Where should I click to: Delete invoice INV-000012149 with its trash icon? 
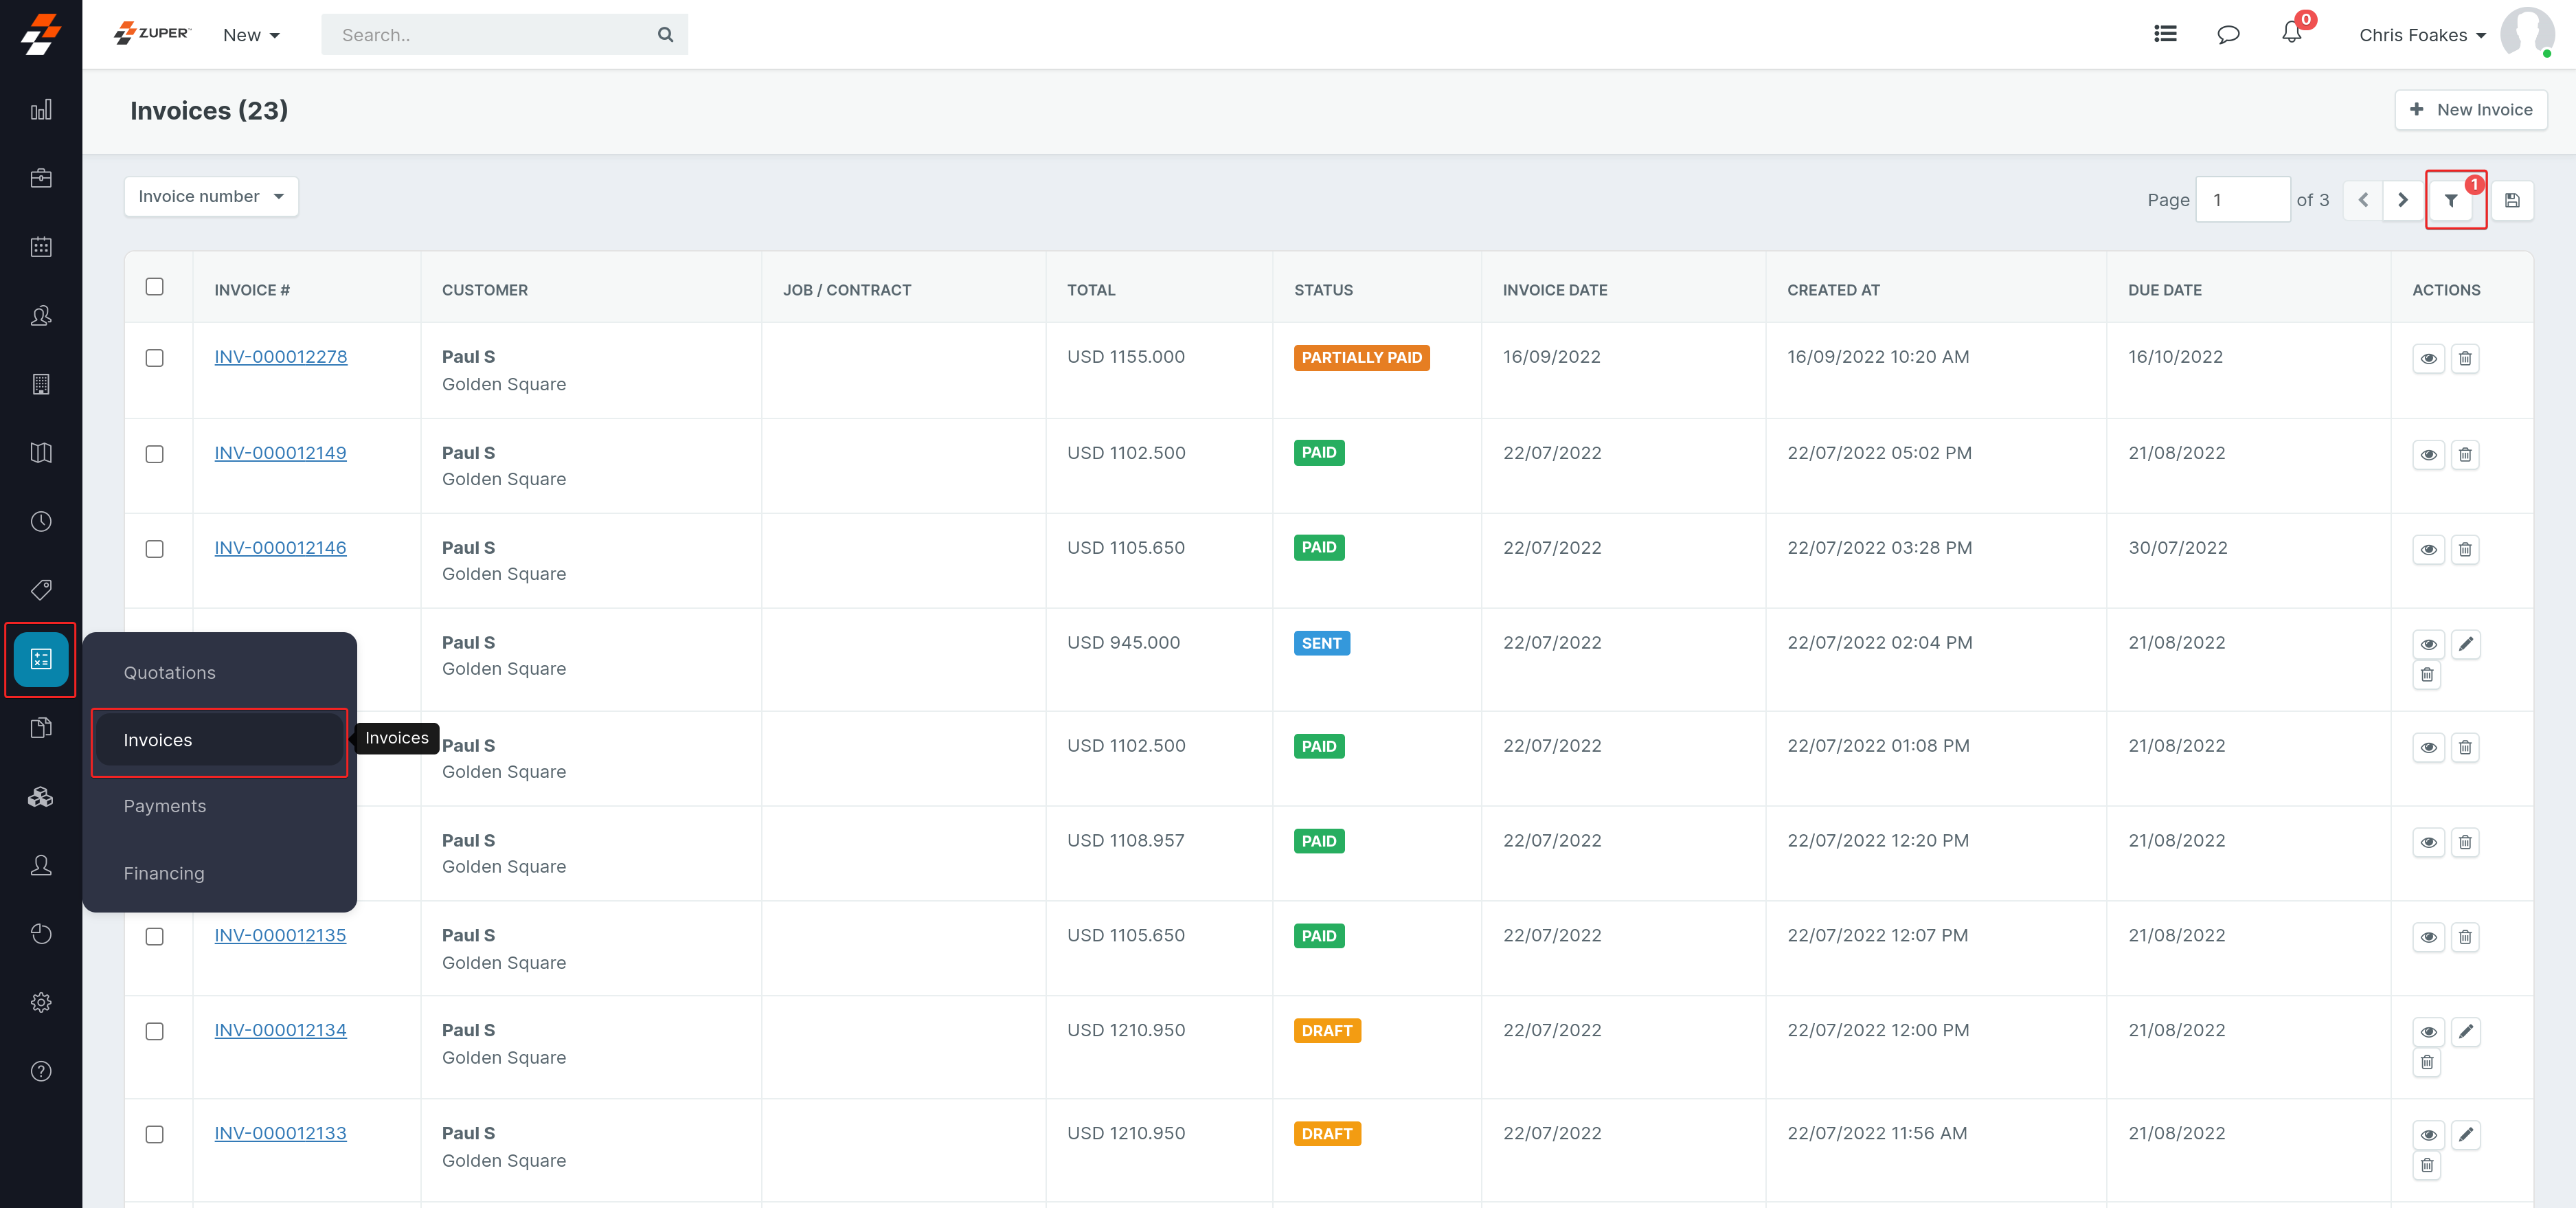pos(2465,455)
